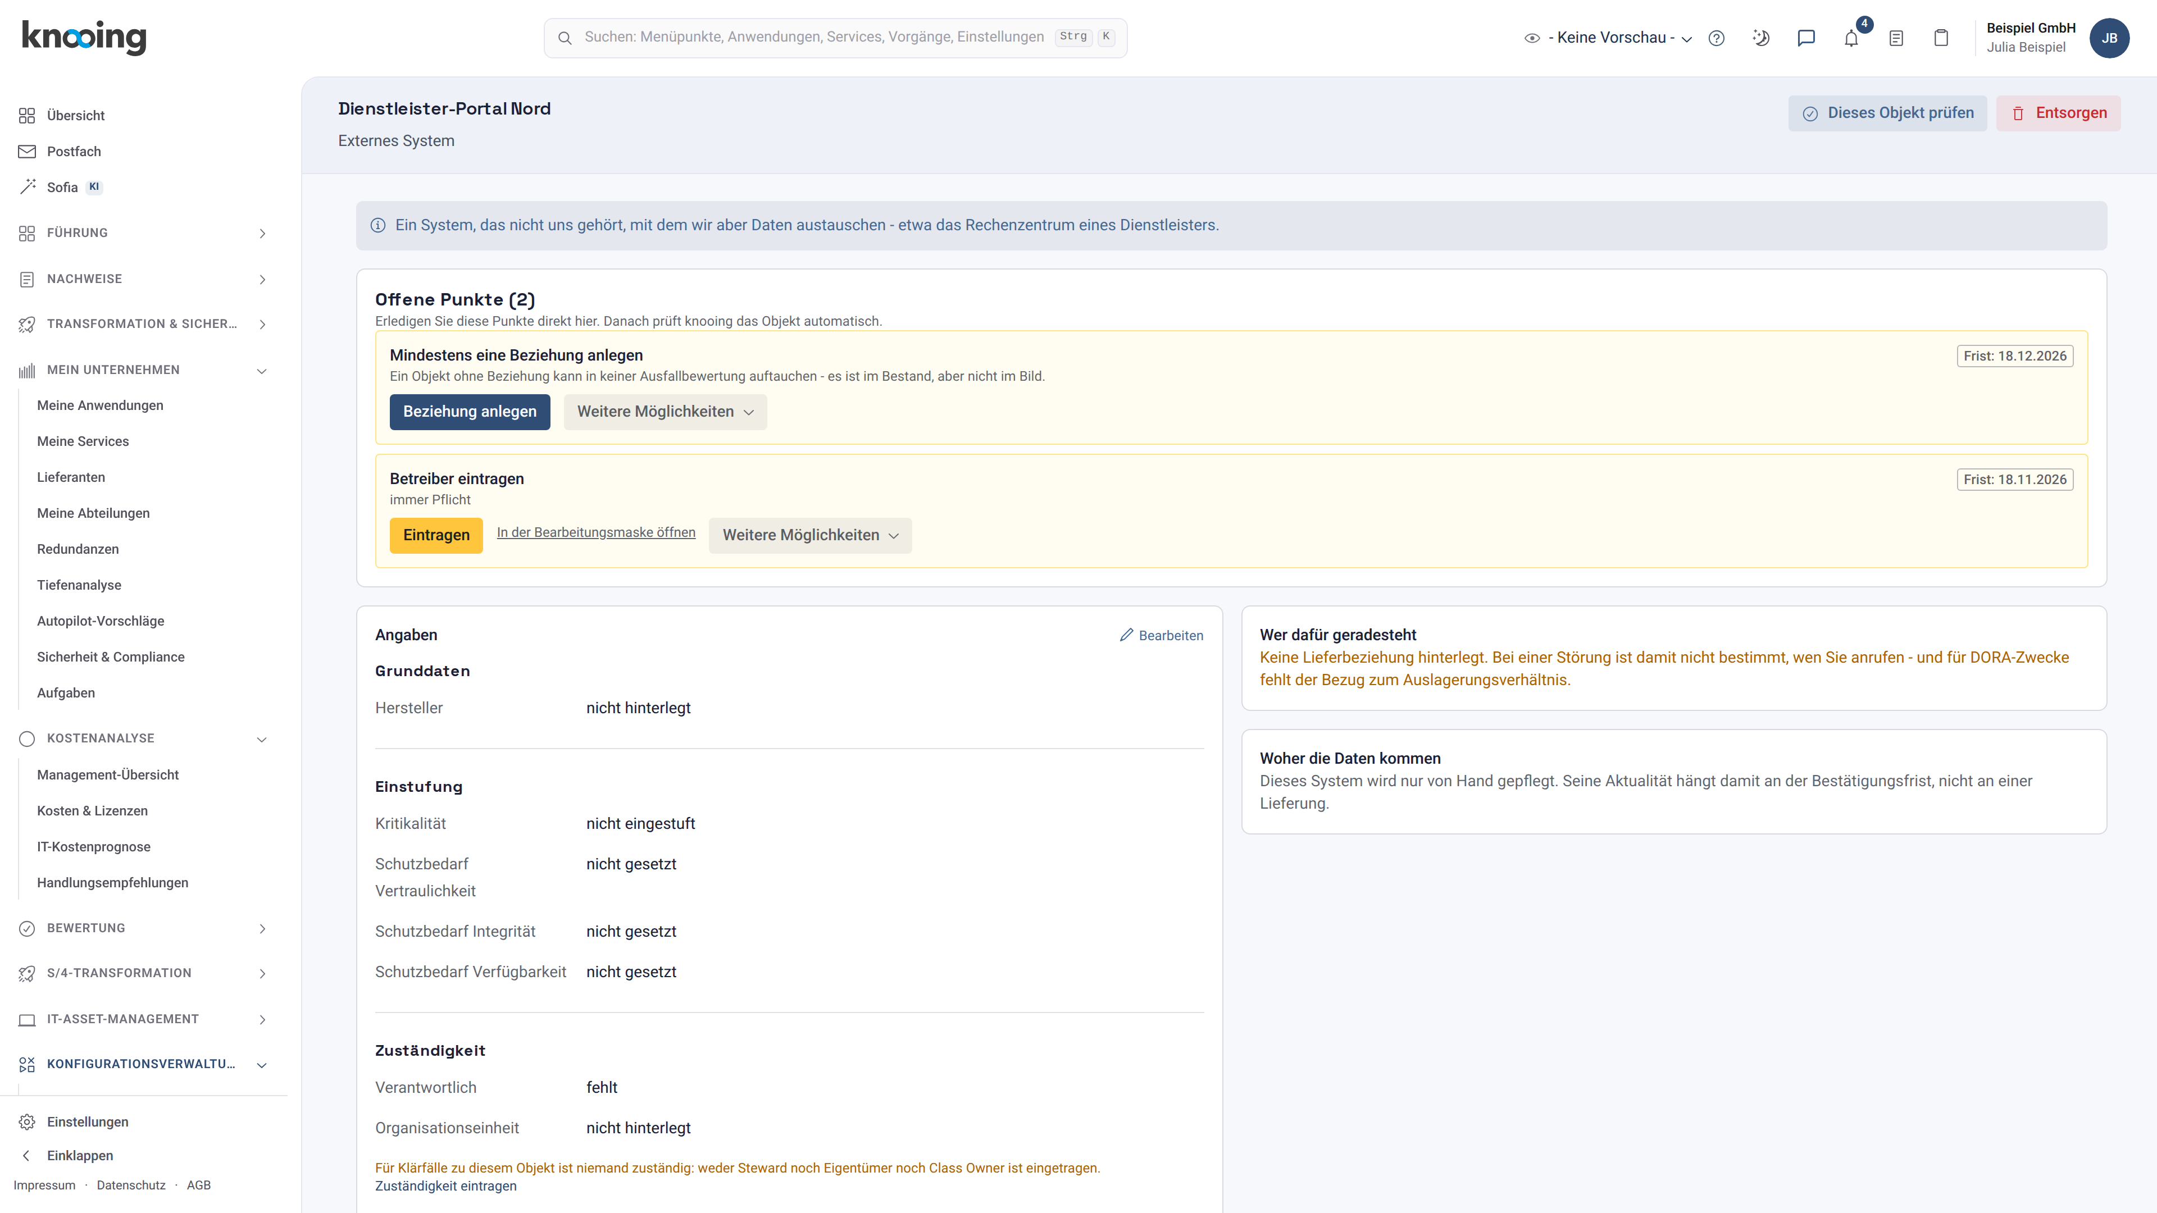2157x1213 pixels.
Task: Open Weitere Möglichkeiten under Beziehung anlegen
Action: (665, 412)
